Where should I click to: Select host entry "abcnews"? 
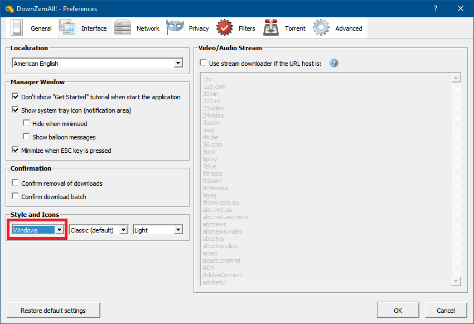point(214,224)
